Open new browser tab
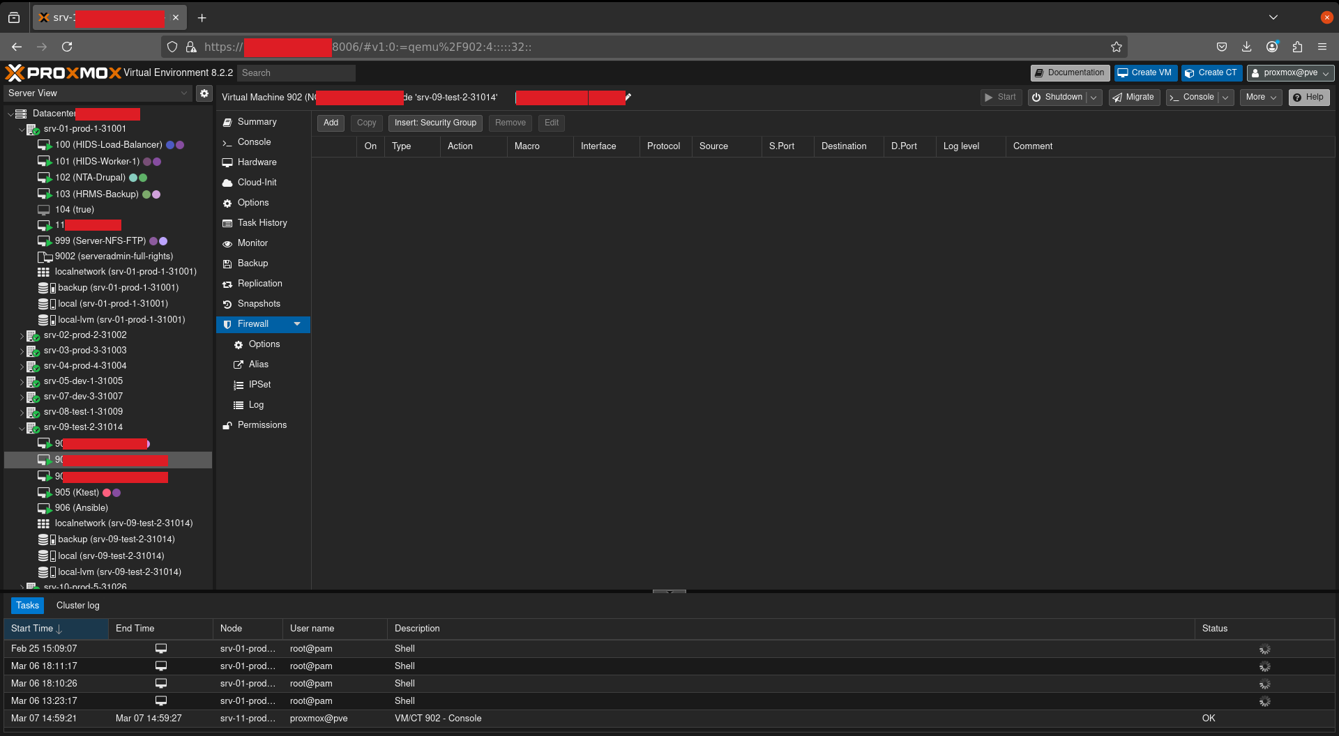1339x736 pixels. tap(202, 17)
